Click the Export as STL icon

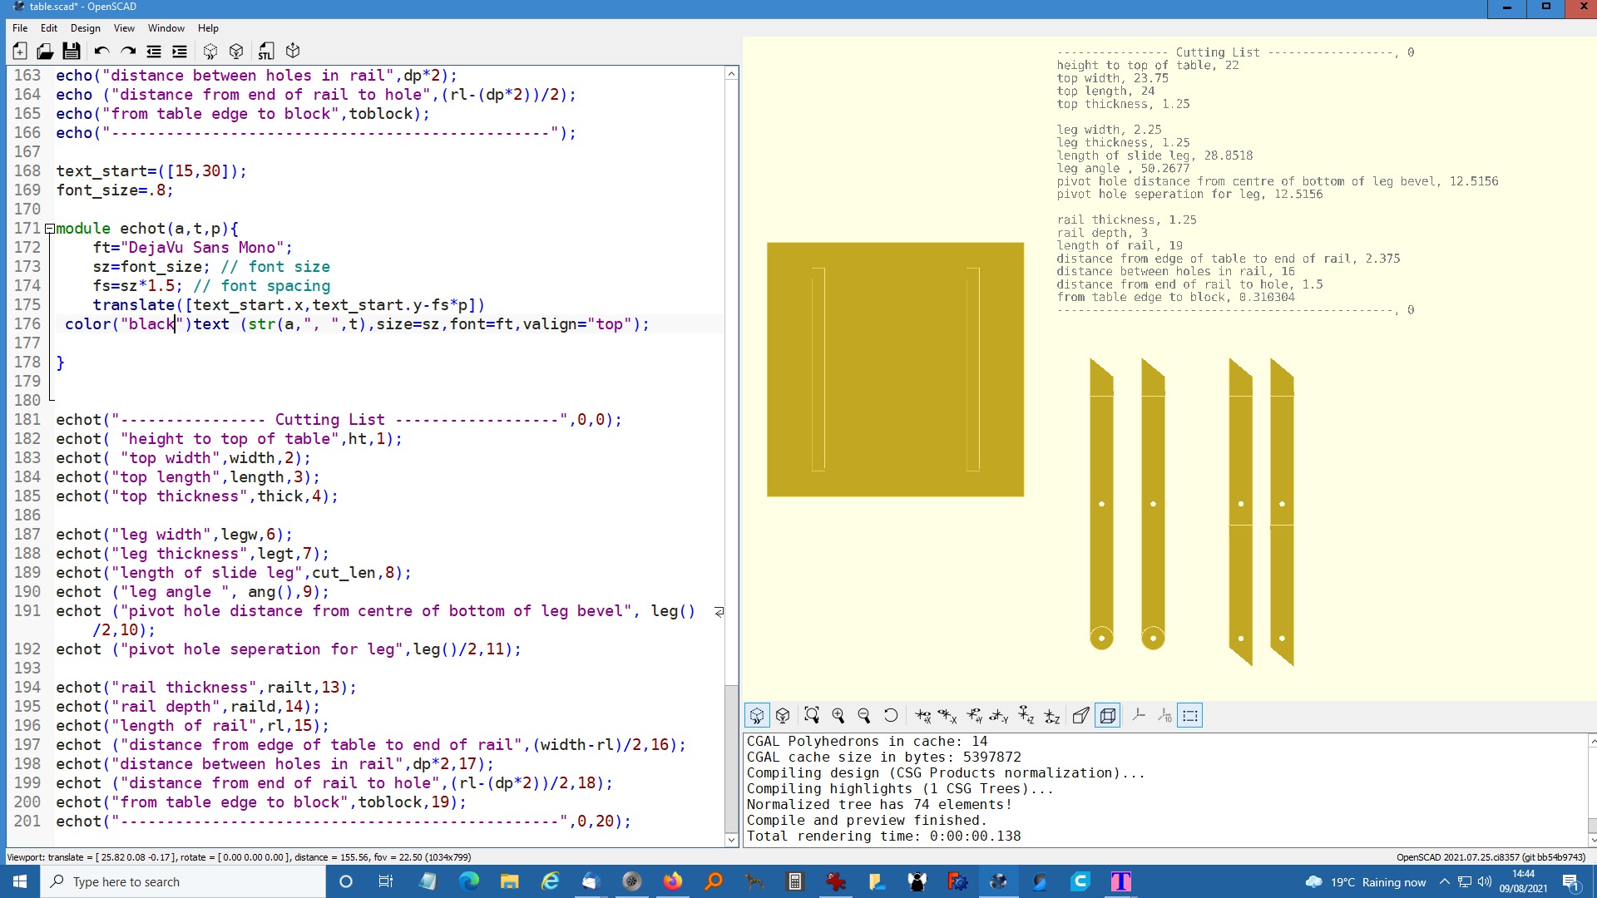click(x=265, y=52)
